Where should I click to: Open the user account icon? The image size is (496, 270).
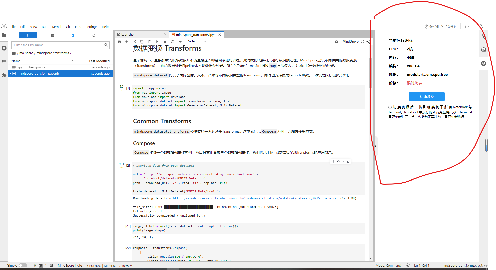click(481, 27)
